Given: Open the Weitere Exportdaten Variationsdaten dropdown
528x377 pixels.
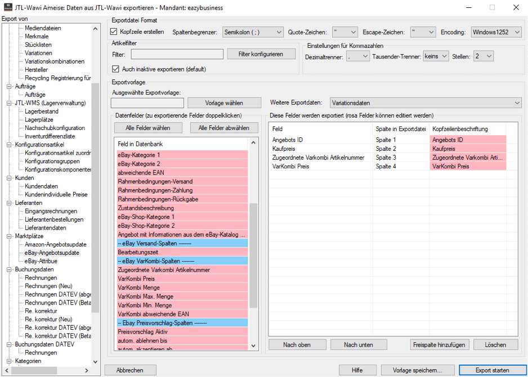Looking at the screenshot, I should click(x=426, y=102).
